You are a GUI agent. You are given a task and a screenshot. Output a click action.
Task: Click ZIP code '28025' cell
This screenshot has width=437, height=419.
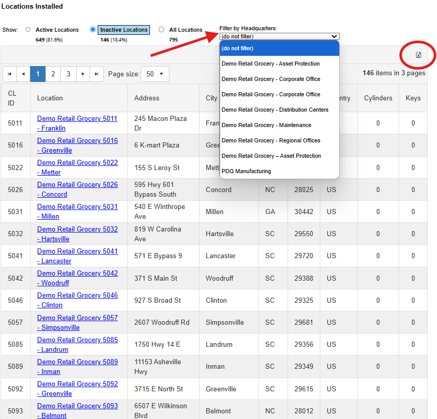pos(304,190)
